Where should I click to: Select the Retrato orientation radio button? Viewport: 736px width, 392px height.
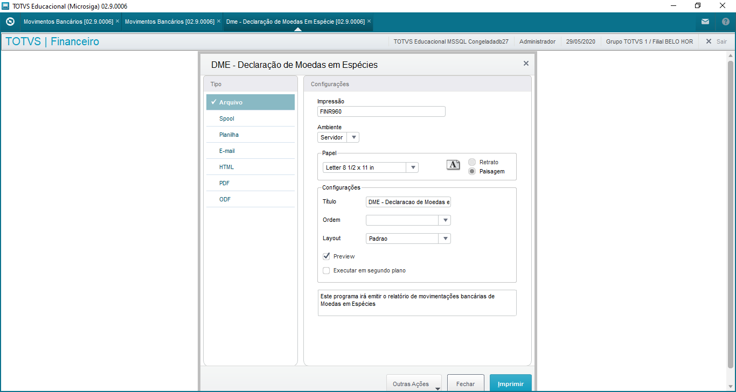pyautogui.click(x=472, y=162)
